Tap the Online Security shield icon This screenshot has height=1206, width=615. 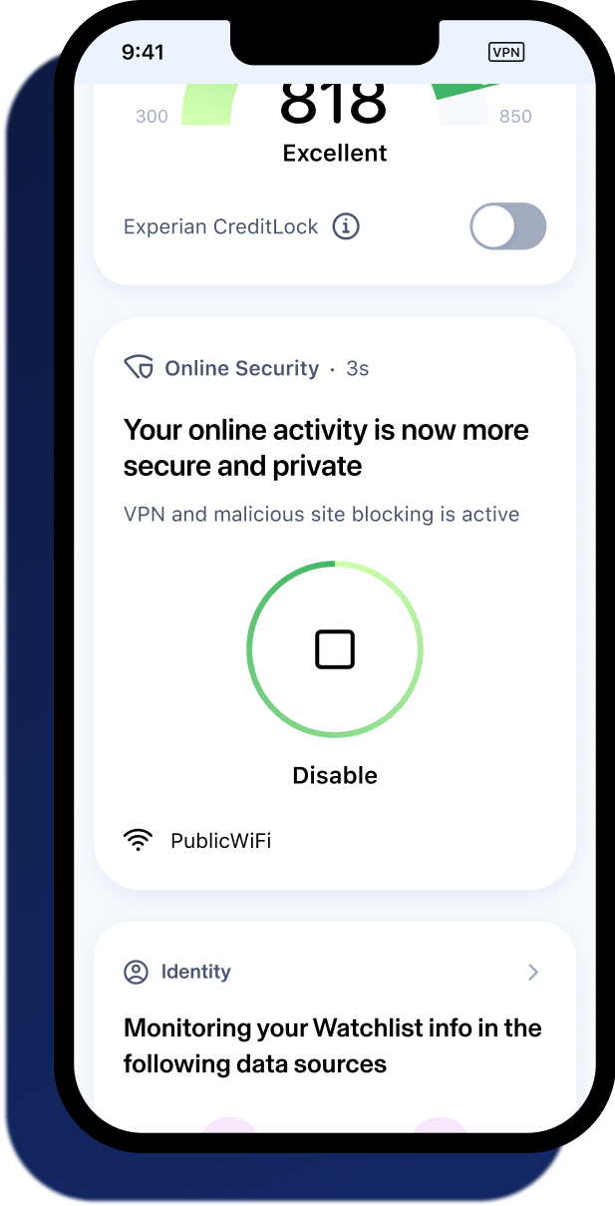pos(139,368)
